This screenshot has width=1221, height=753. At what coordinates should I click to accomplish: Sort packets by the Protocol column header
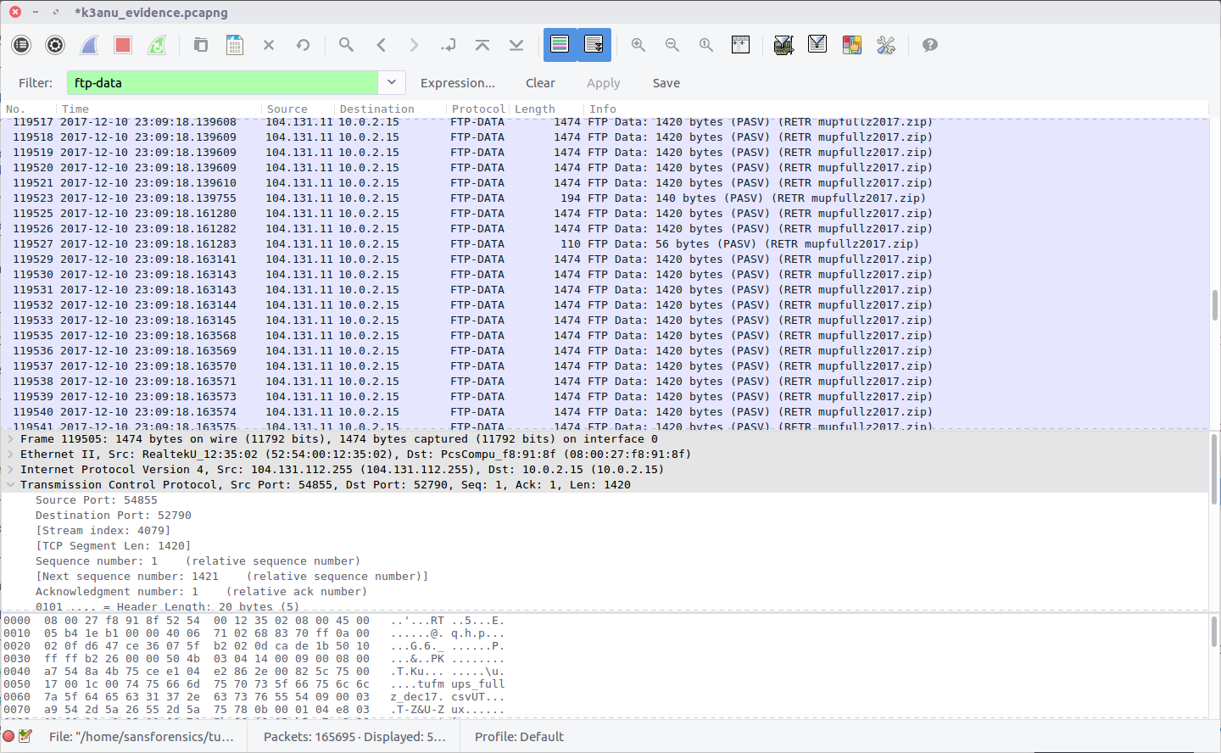477,109
